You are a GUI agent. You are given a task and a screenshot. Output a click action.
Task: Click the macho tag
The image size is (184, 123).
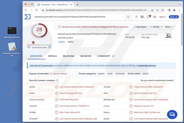pyautogui.click(x=62, y=42)
